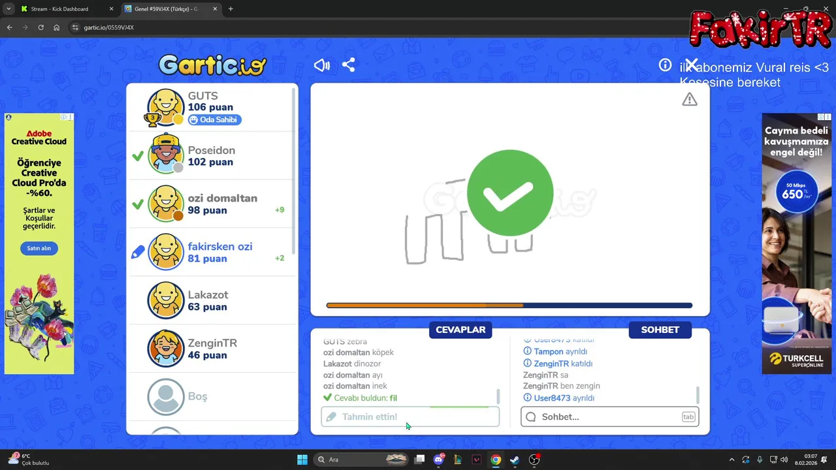The height and width of the screenshot is (470, 836).
Task: Select Poseidon player avatar
Action: [x=166, y=155]
